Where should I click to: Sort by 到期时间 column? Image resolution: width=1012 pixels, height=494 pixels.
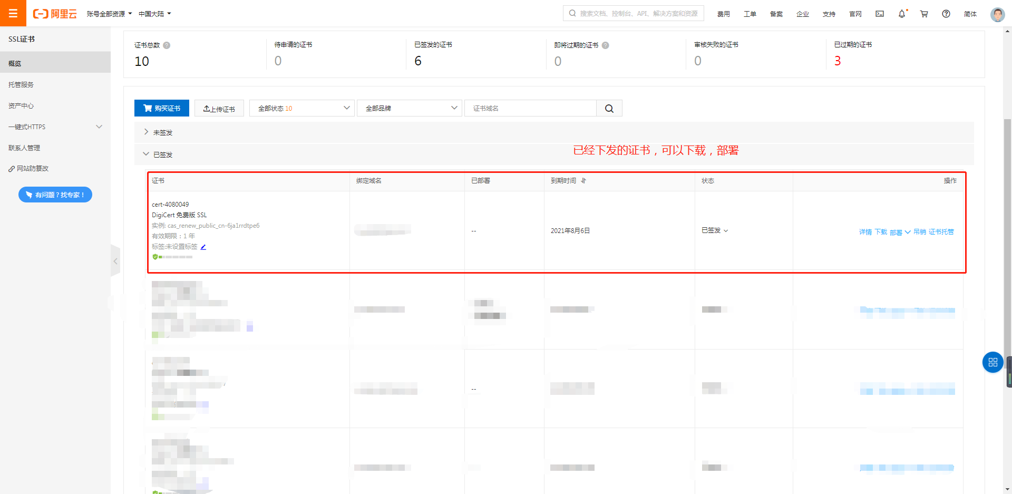pos(583,181)
